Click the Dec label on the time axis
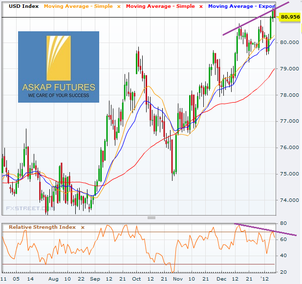Image resolution: width=302 pixels, height=284 pixels. tap(222, 279)
